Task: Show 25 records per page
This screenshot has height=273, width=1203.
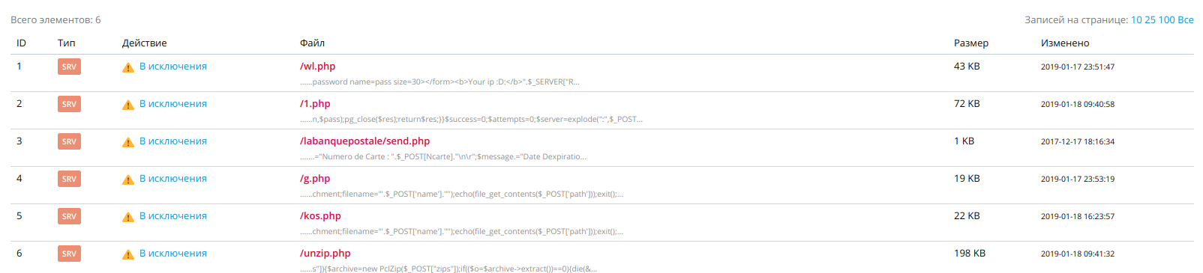Action: 1150,20
